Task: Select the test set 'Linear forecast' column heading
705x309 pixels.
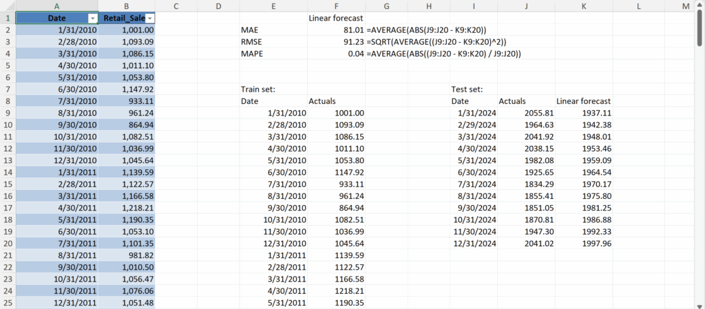Action: tap(584, 101)
